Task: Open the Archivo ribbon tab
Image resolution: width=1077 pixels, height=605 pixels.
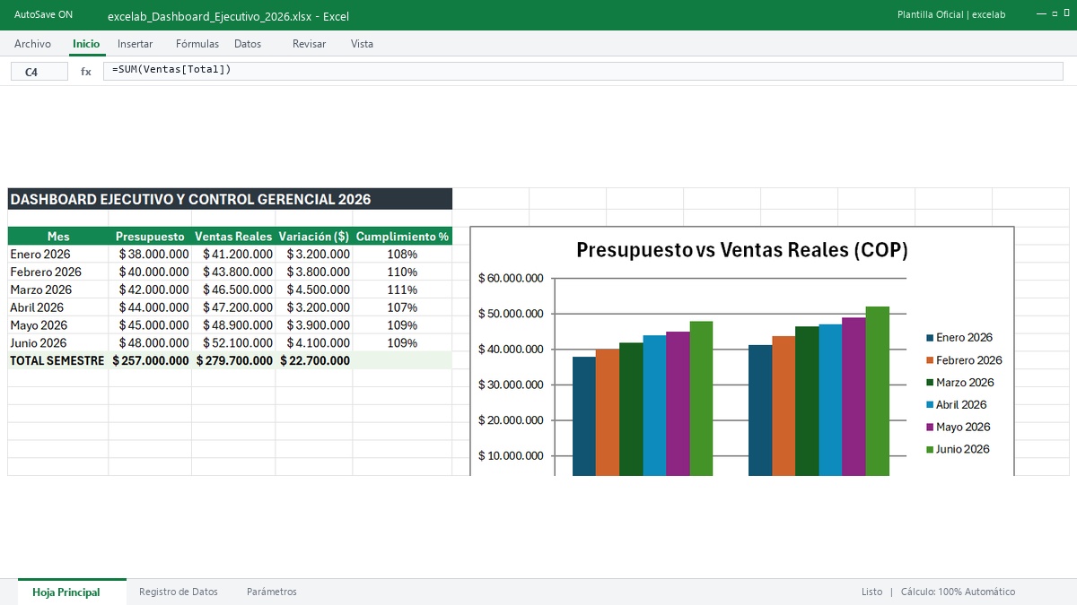Action: 32,44
